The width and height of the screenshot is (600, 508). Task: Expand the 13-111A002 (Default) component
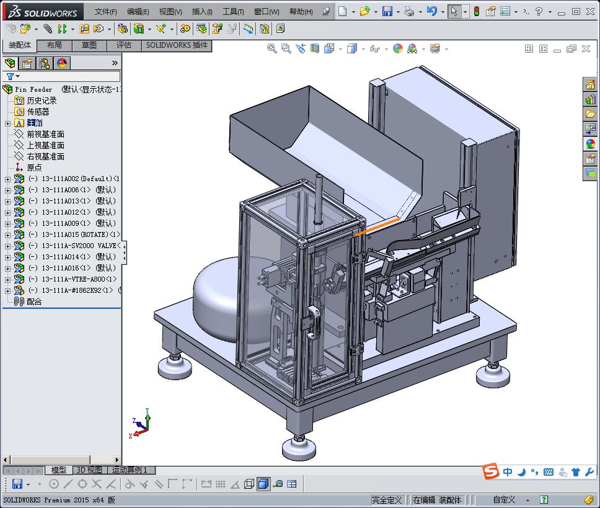[7, 179]
